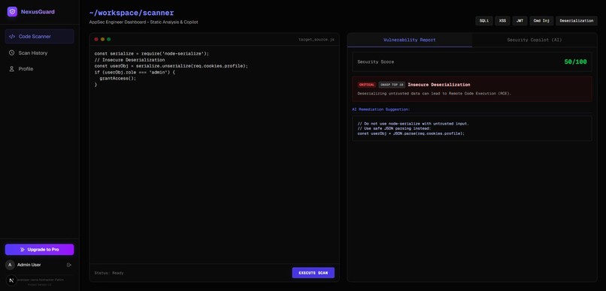
Task: Click the serialize.unserialize code line
Action: (x=171, y=66)
